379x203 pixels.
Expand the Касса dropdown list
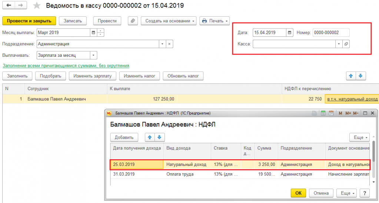click(x=339, y=44)
